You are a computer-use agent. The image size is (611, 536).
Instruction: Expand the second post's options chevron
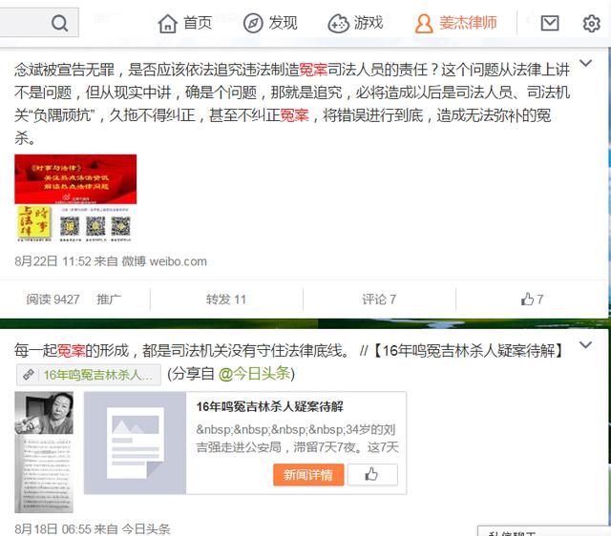coord(585,345)
